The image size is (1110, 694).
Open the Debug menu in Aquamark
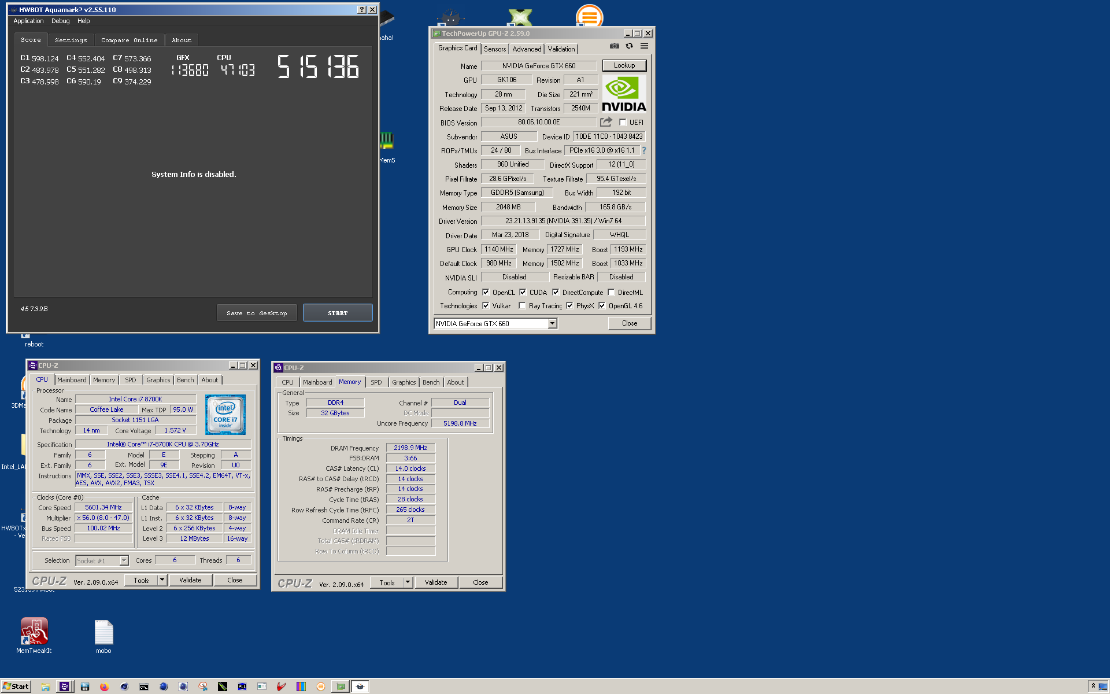coord(61,21)
